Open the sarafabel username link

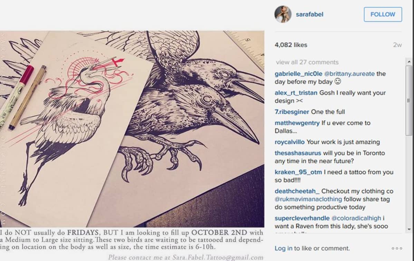point(309,14)
